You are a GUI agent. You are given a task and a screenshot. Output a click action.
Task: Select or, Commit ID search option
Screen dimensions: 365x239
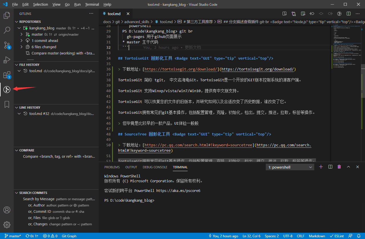pyautogui.click(x=56, y=212)
